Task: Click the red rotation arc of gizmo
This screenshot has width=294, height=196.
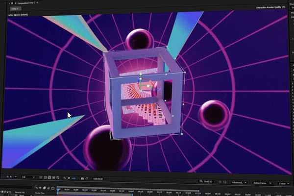Action: click(150, 82)
